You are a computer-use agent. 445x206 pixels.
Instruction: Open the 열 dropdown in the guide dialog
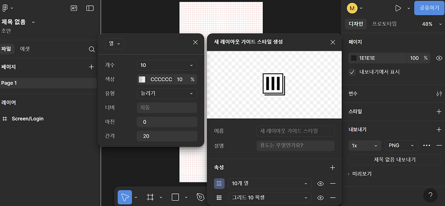pos(114,43)
